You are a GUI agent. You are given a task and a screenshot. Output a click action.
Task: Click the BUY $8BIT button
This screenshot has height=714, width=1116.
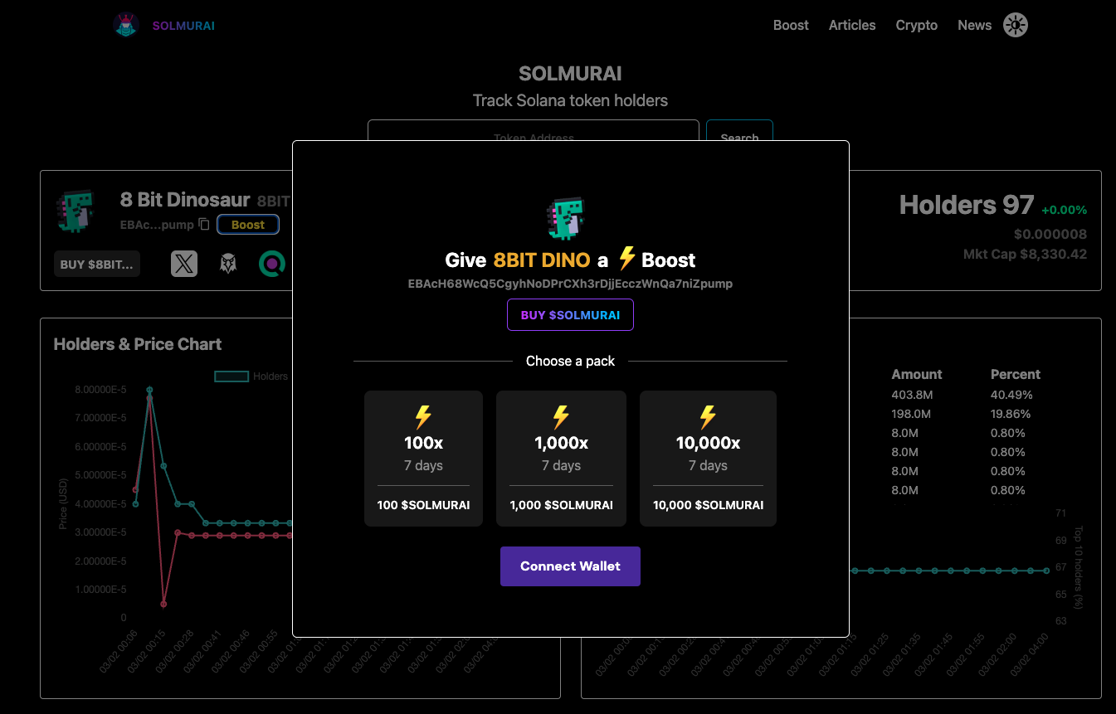point(97,264)
